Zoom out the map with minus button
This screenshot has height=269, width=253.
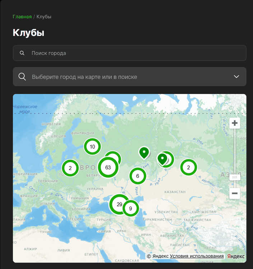tap(235, 193)
